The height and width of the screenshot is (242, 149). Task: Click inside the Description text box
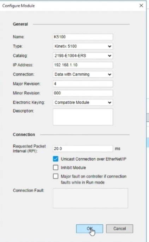tap(83, 117)
